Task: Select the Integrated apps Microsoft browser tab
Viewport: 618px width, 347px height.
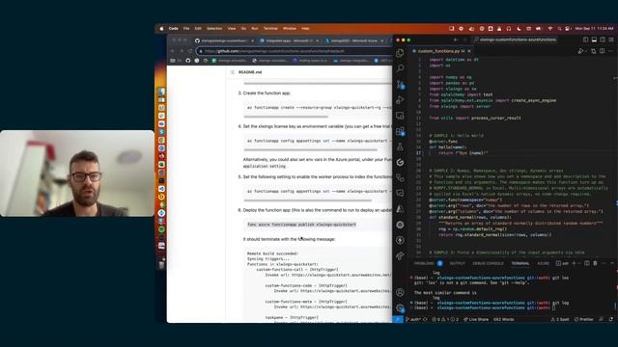Action: click(290, 40)
